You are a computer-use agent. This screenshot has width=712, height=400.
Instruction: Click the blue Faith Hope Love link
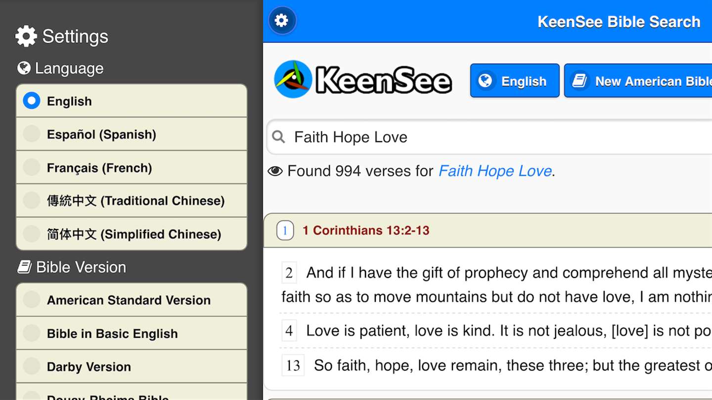tap(495, 171)
